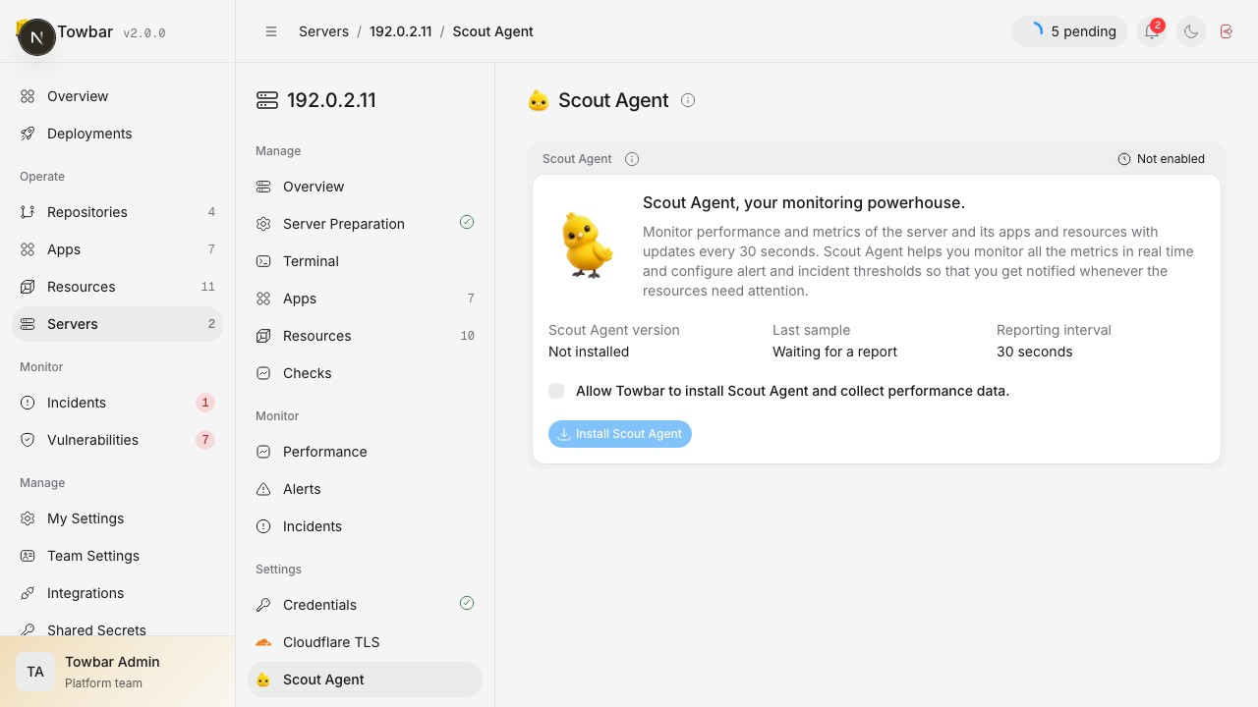
Task: Select Scout Agent in server menu
Action: (x=365, y=680)
